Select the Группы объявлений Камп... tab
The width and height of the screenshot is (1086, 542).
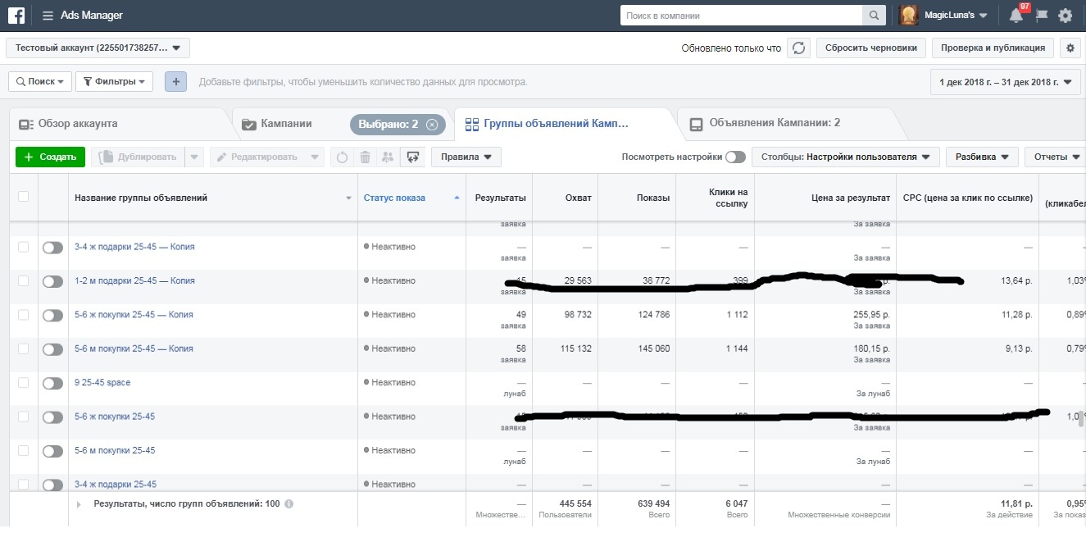(x=566, y=125)
